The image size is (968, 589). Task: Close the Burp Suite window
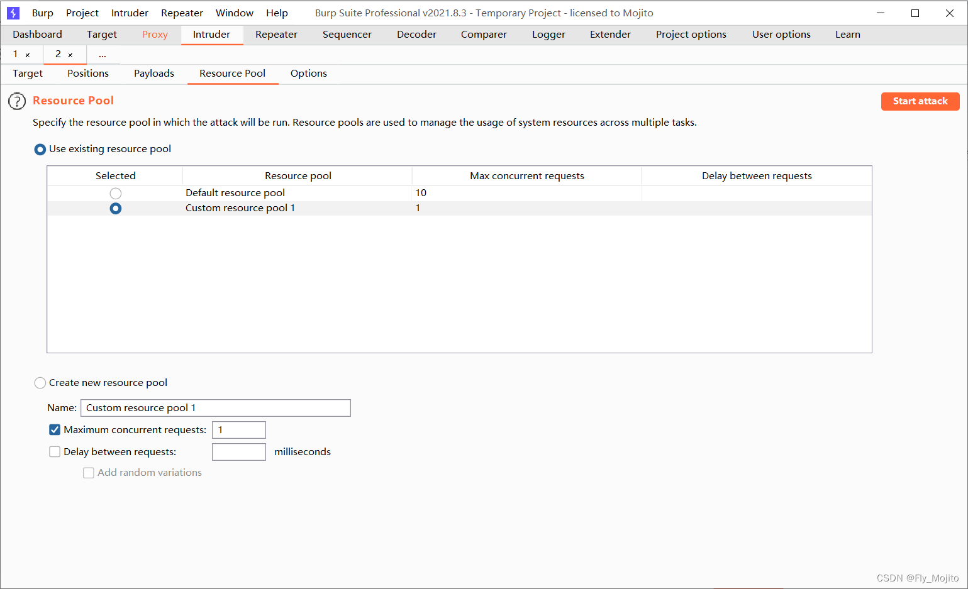[950, 13]
